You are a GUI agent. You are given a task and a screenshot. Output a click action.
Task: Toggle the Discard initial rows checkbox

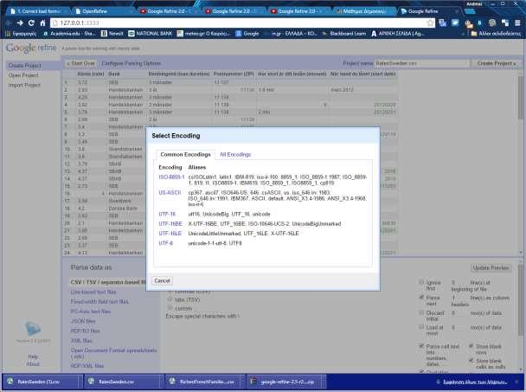click(421, 312)
